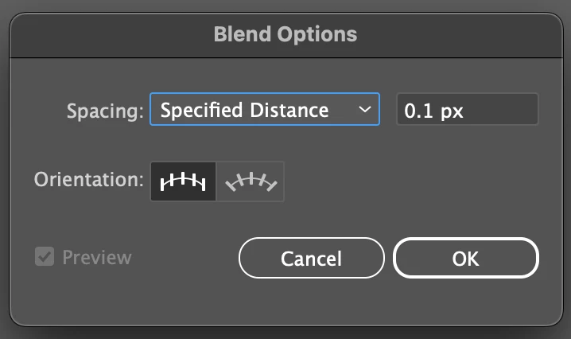The image size is (571, 339).
Task: Click the Orientation label
Action: [87, 179]
